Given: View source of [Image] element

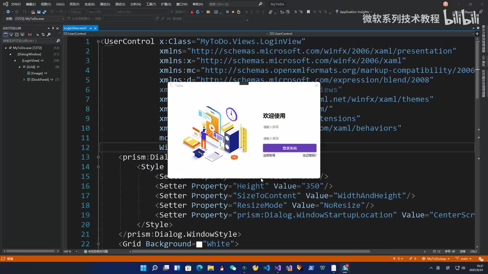Looking at the screenshot, I should [x=46, y=73].
